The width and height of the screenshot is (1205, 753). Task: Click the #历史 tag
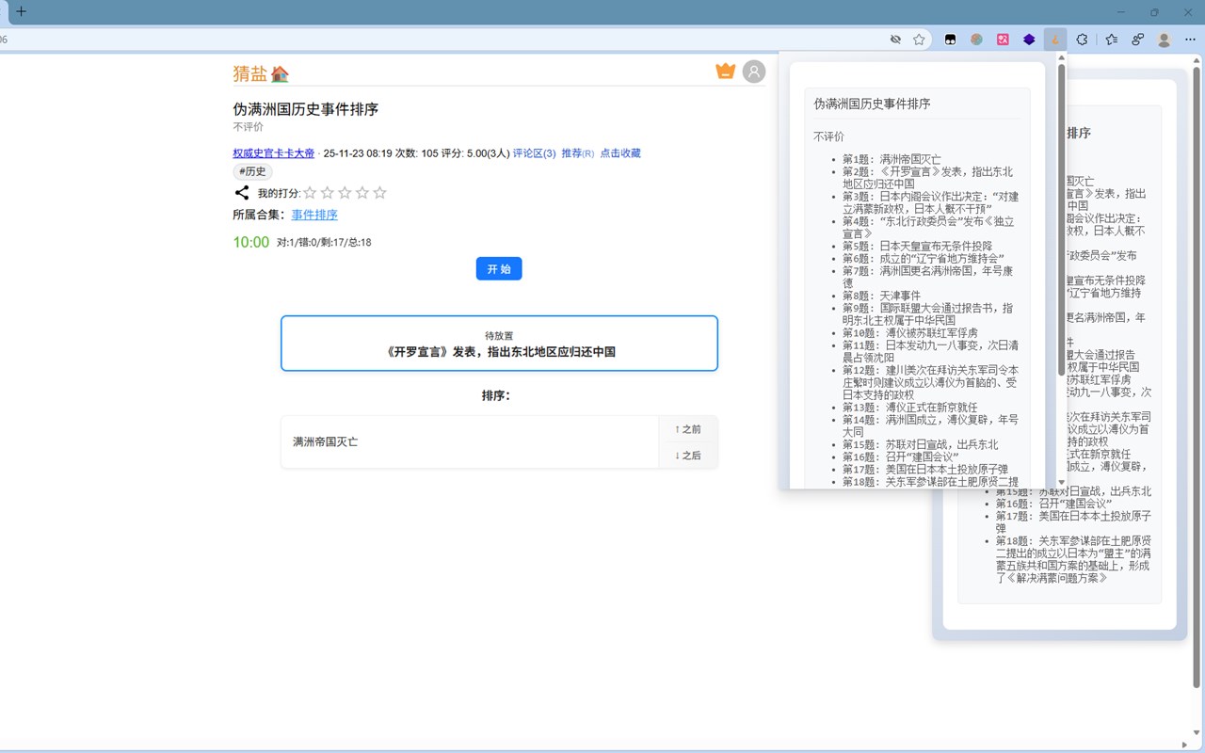click(x=253, y=171)
